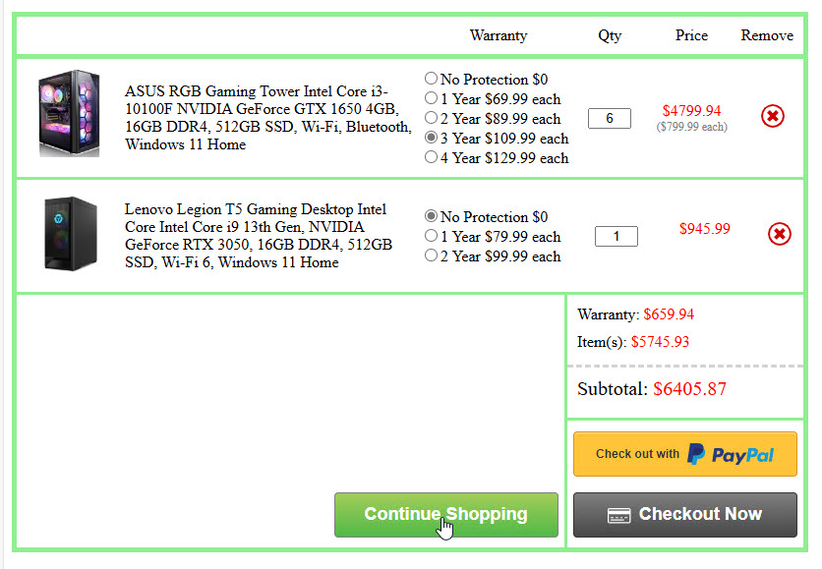Click the credit card icon on Checkout
This screenshot has height=569, width=822.
[x=618, y=515]
